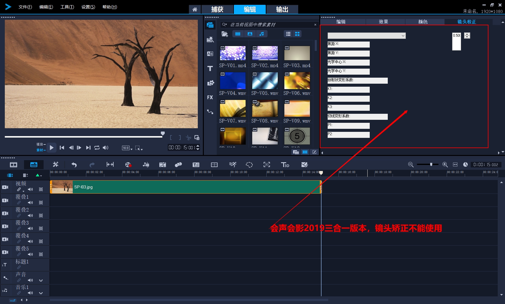This screenshot has width=505, height=304.
Task: Toggle show photos filter in library
Action: pos(250,34)
